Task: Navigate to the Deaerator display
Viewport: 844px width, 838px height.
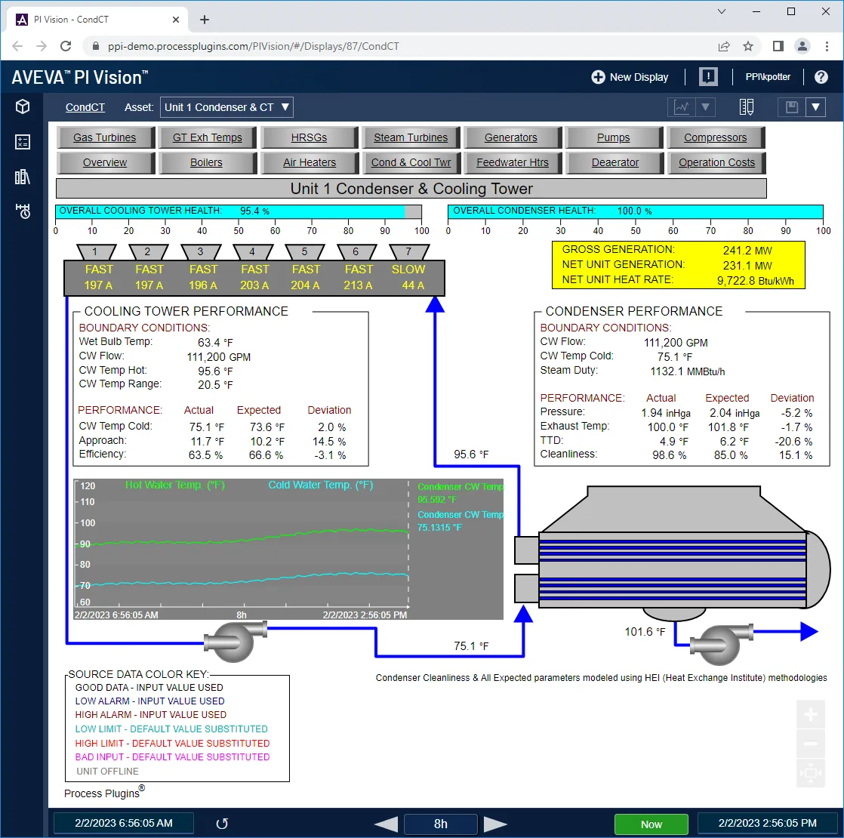Action: (614, 162)
